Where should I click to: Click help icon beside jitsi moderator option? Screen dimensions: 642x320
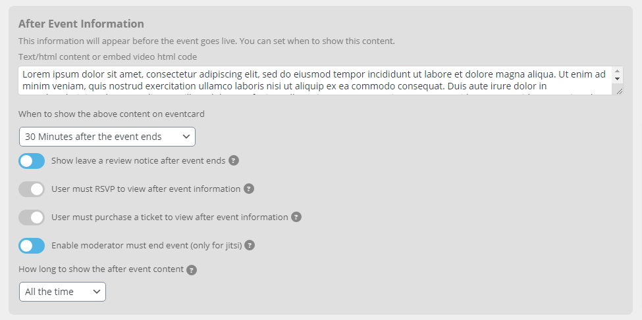click(x=250, y=245)
